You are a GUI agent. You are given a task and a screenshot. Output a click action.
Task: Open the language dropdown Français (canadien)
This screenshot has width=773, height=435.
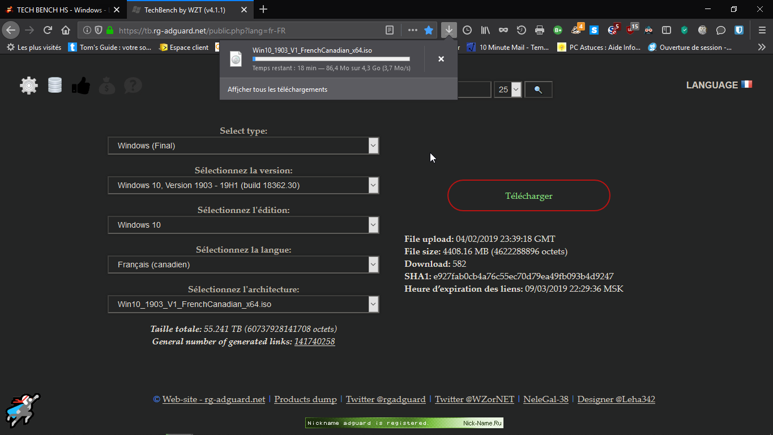[x=244, y=265]
